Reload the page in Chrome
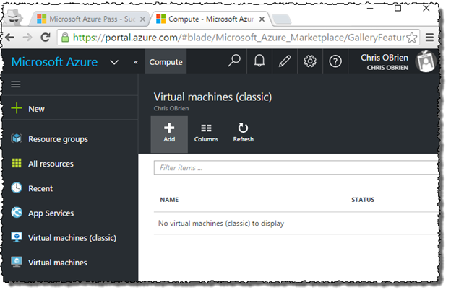This screenshot has height=295, width=451. 45,38
